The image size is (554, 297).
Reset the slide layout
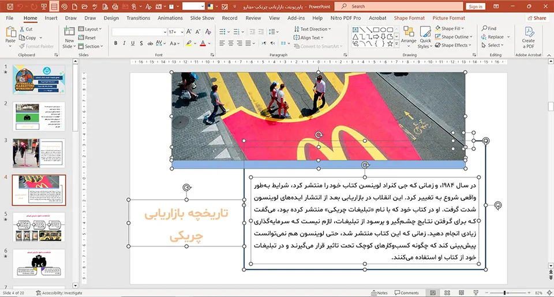[87, 37]
